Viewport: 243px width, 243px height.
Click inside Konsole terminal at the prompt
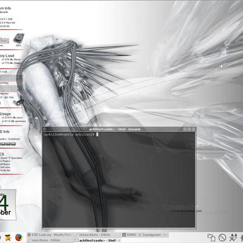[97, 134]
